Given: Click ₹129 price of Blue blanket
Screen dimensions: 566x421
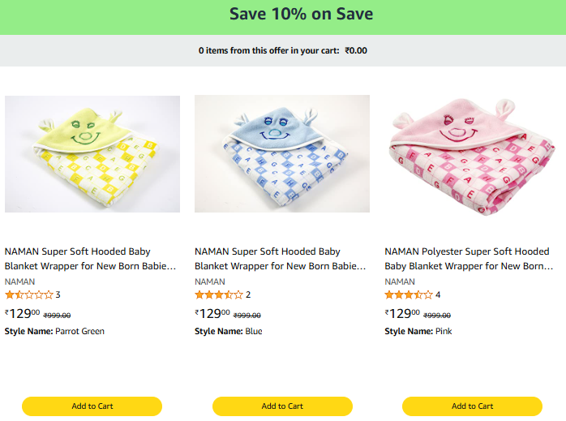Looking at the screenshot, I should coord(212,314).
